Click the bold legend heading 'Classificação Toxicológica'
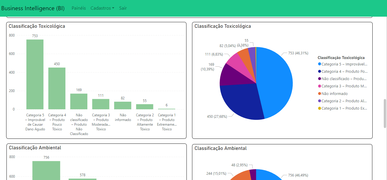387x180 pixels. pos(341,58)
